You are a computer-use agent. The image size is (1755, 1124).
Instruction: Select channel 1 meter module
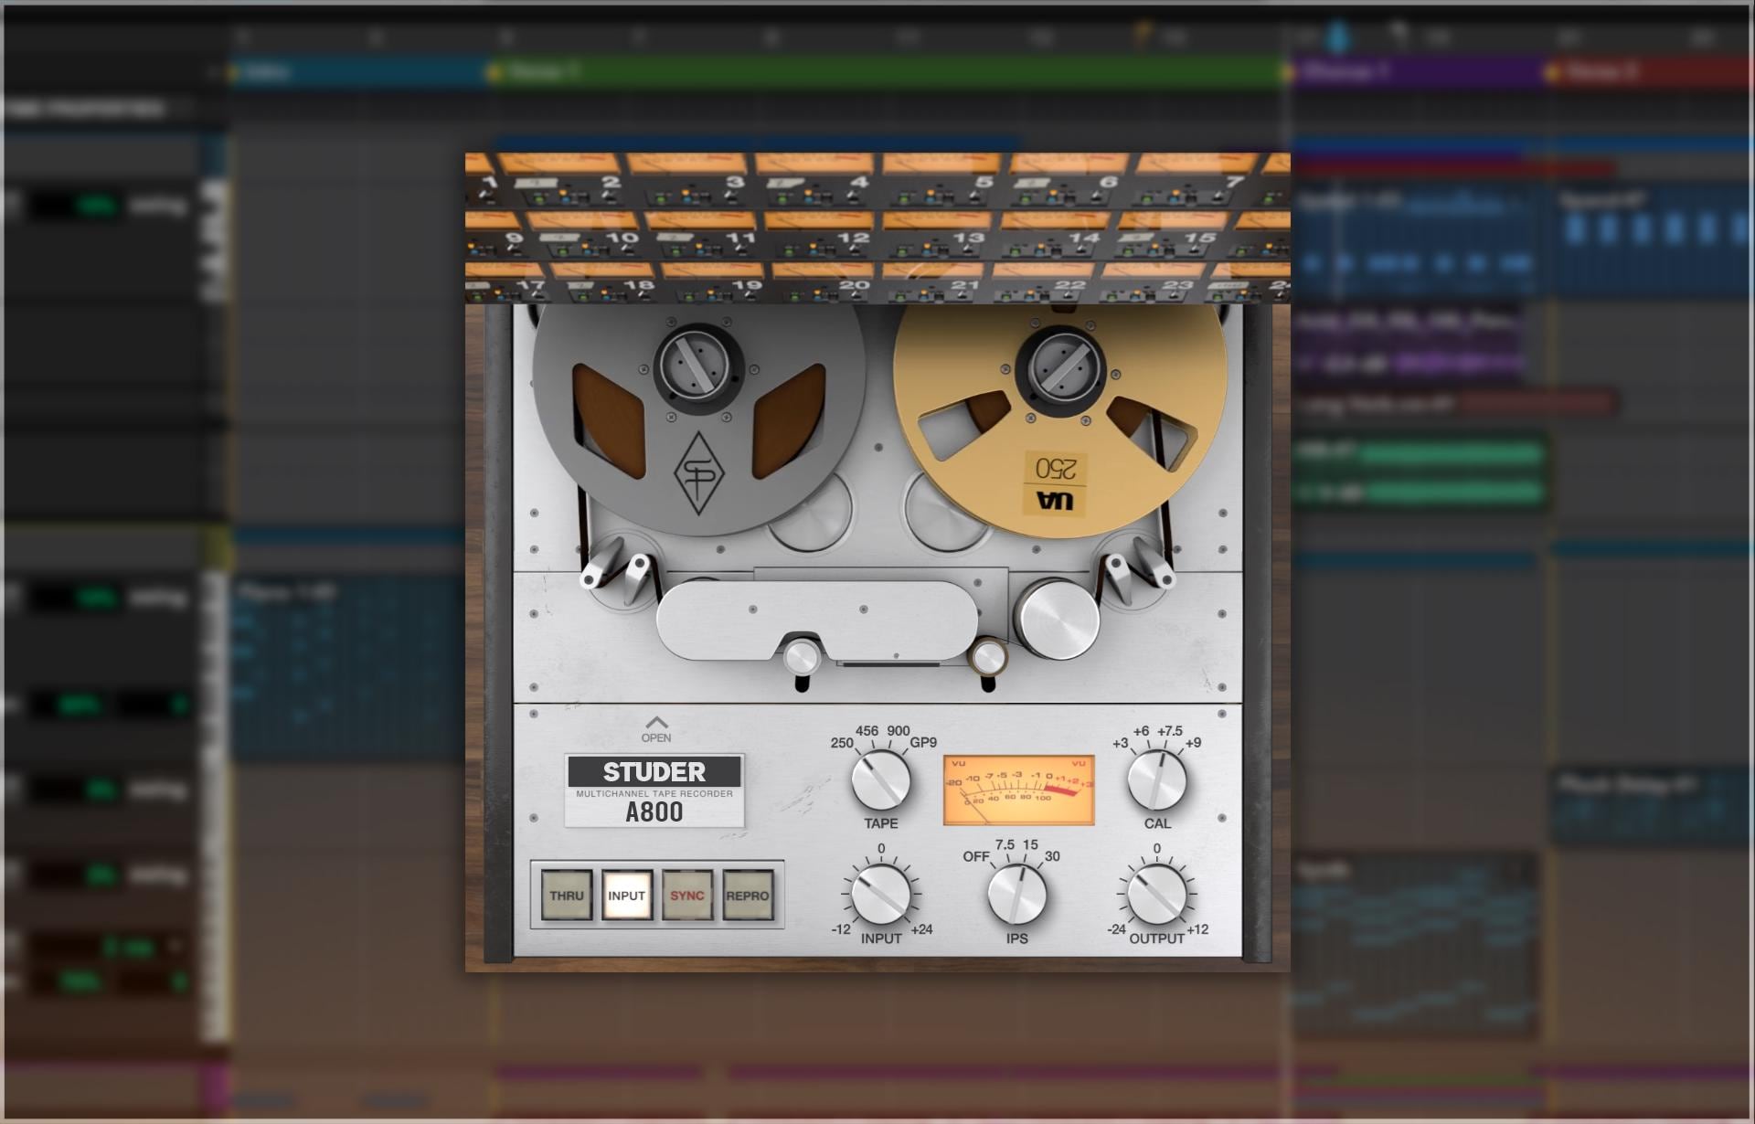(x=483, y=180)
